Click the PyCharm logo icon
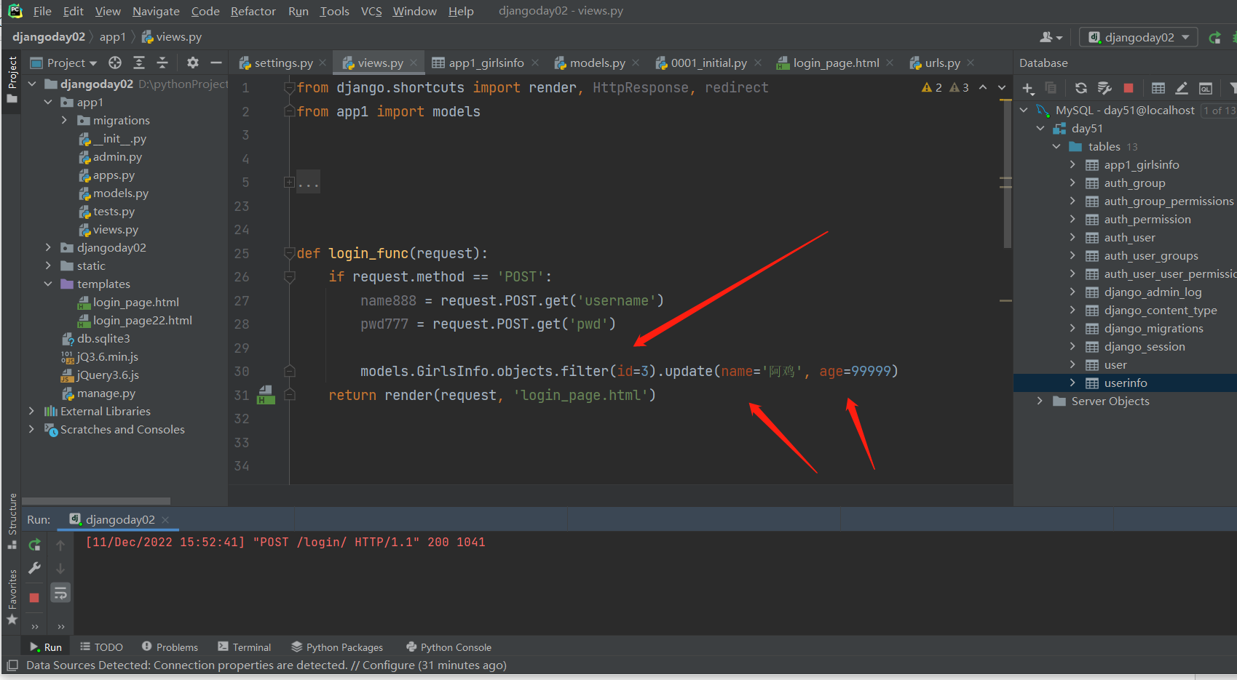 pyautogui.click(x=15, y=11)
